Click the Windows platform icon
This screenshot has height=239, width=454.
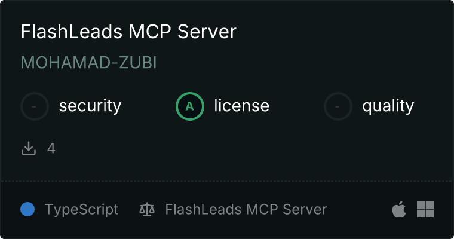point(425,209)
